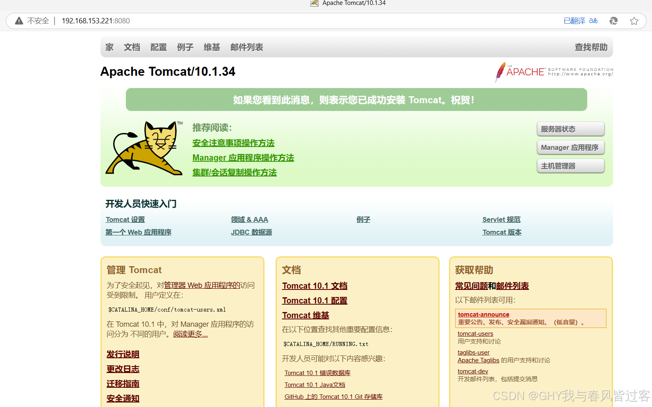Click the not-secure warning triangle icon

point(19,21)
